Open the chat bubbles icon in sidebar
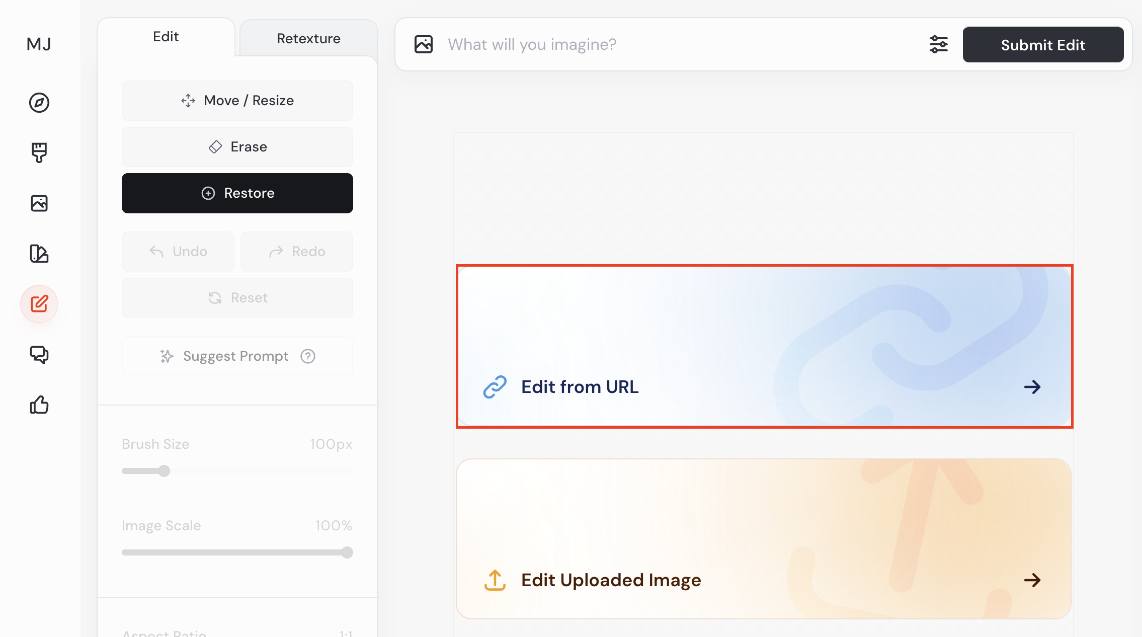This screenshot has width=1142, height=637. [x=39, y=355]
